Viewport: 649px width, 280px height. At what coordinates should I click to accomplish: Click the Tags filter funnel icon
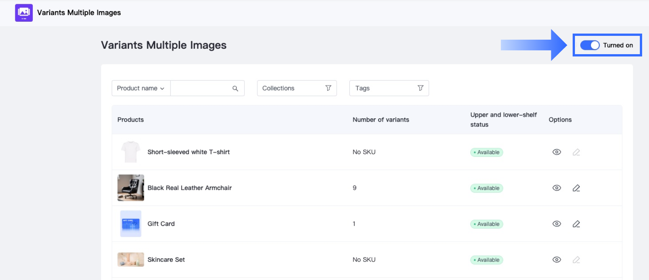[x=420, y=88]
